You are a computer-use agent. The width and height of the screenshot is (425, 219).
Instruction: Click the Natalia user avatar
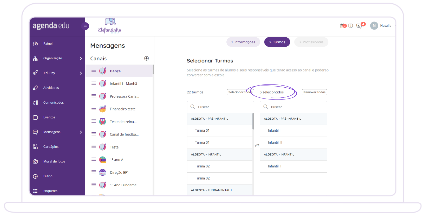coord(374,26)
